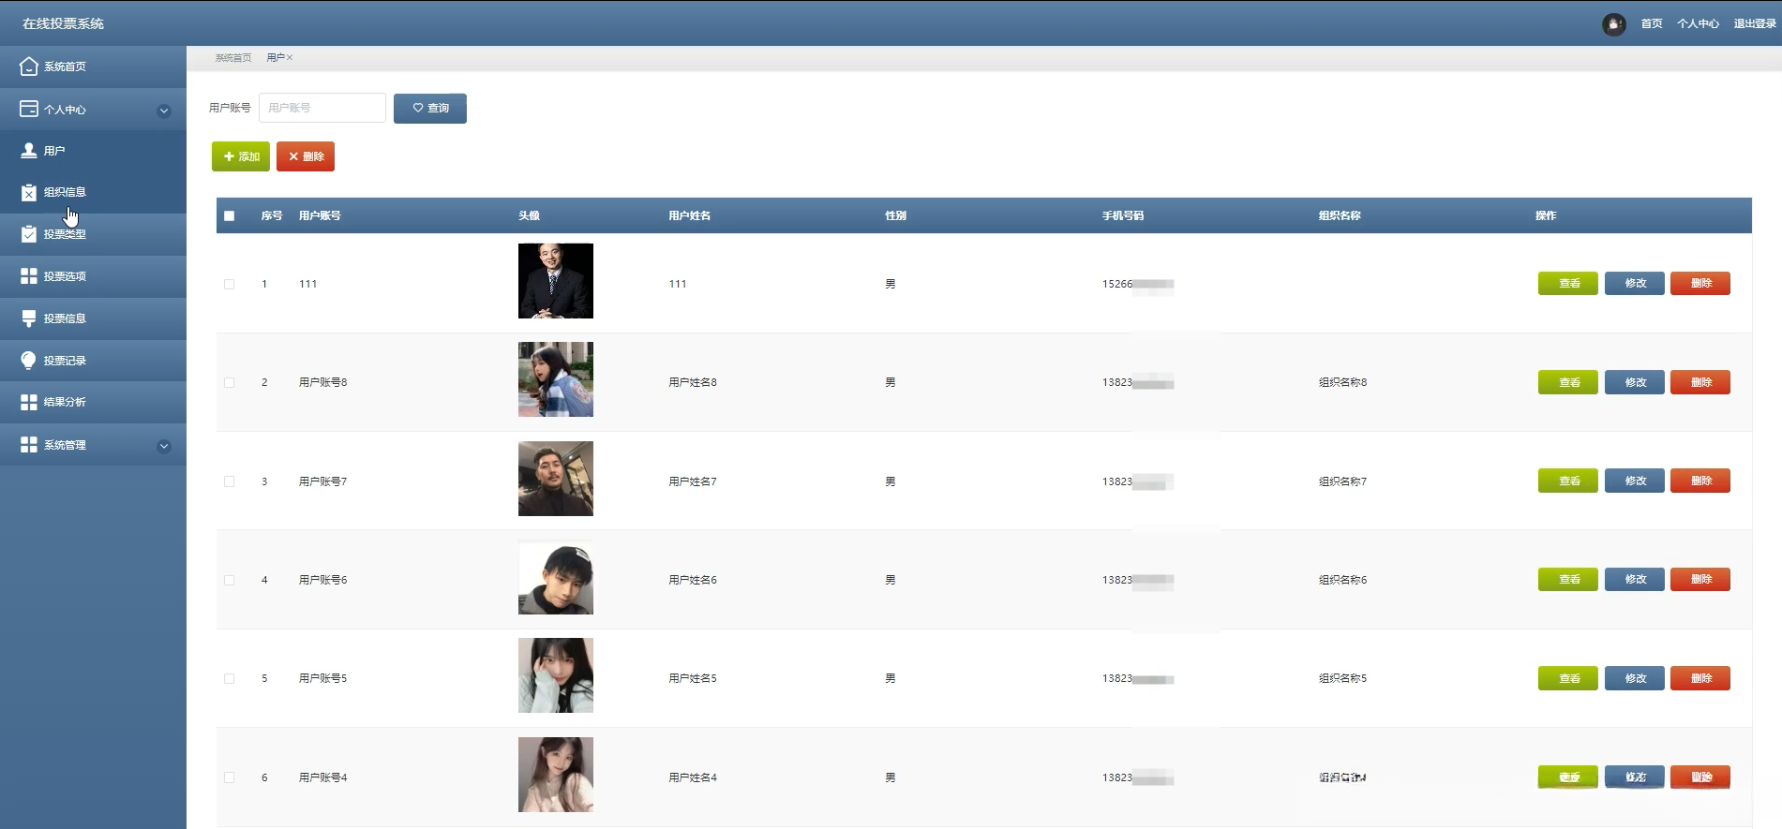The height and width of the screenshot is (829, 1782).
Task: Expand the 系统管理 submenu chevron
Action: click(164, 446)
